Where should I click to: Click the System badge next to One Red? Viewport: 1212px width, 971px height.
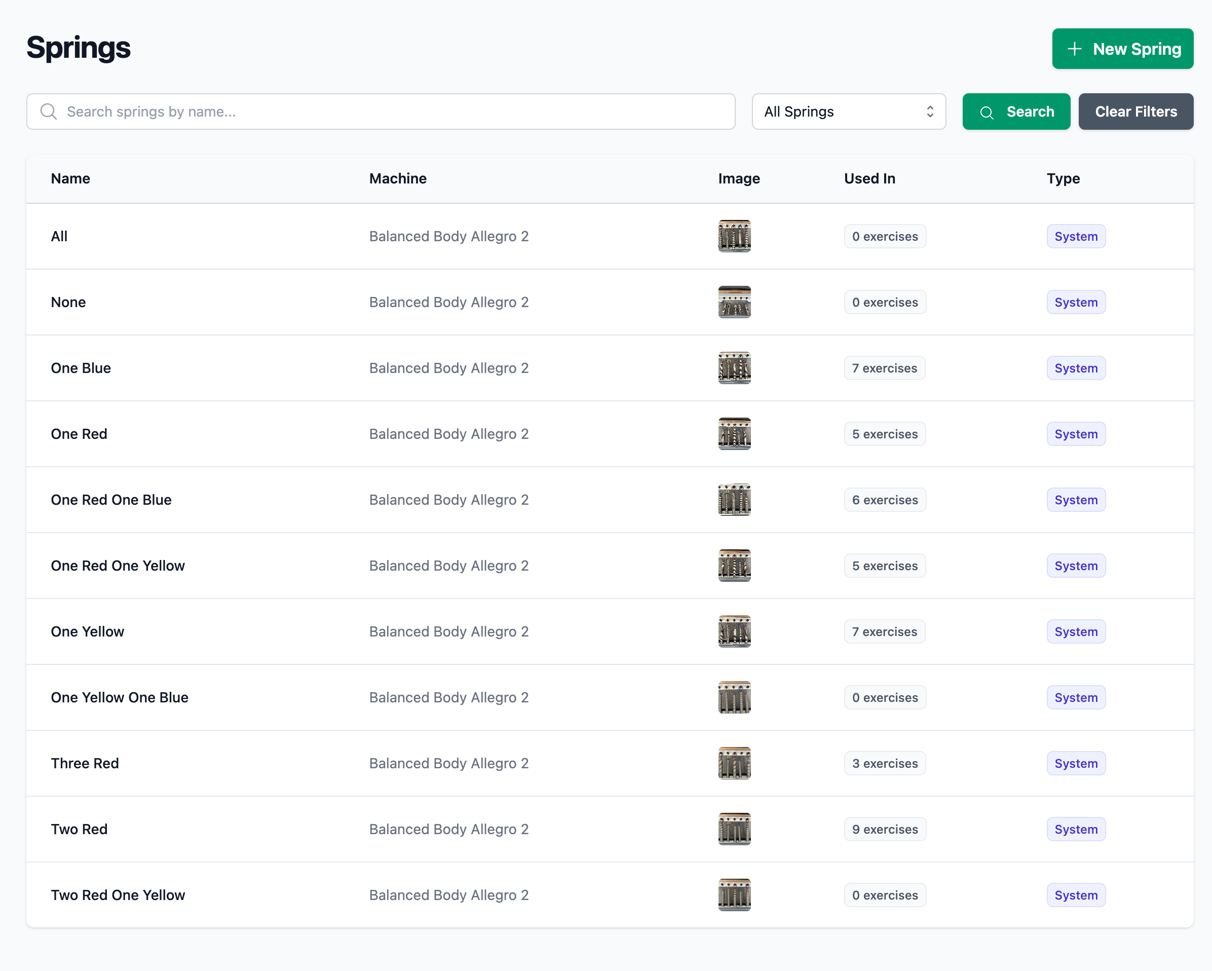click(1075, 433)
